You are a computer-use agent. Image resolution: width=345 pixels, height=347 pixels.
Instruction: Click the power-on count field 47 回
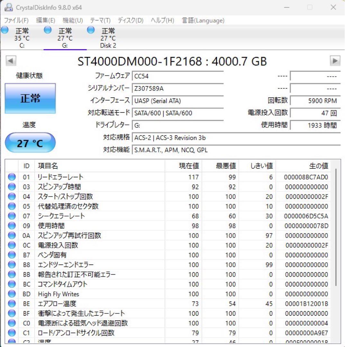[315, 113]
